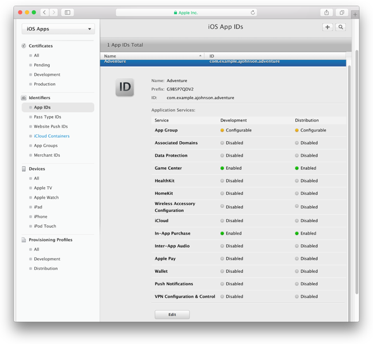Click the Provisioning Profiles document icon

[24, 240]
